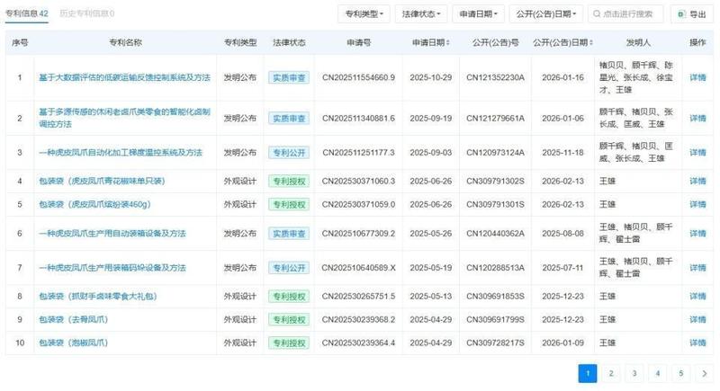
Task: Click the 操作 column header
Action: click(697, 42)
